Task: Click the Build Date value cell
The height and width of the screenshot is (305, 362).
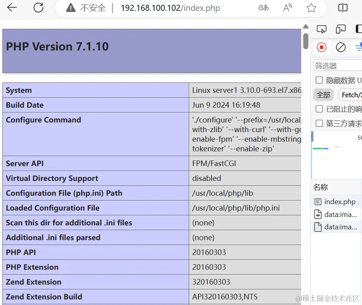Action: tap(245, 105)
